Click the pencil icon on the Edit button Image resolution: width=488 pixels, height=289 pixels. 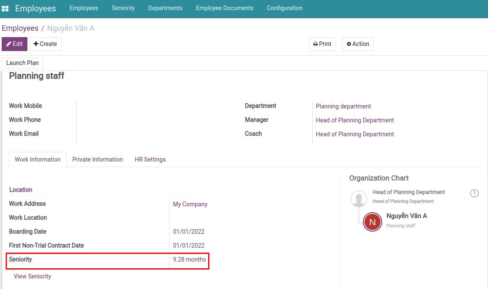coord(8,44)
